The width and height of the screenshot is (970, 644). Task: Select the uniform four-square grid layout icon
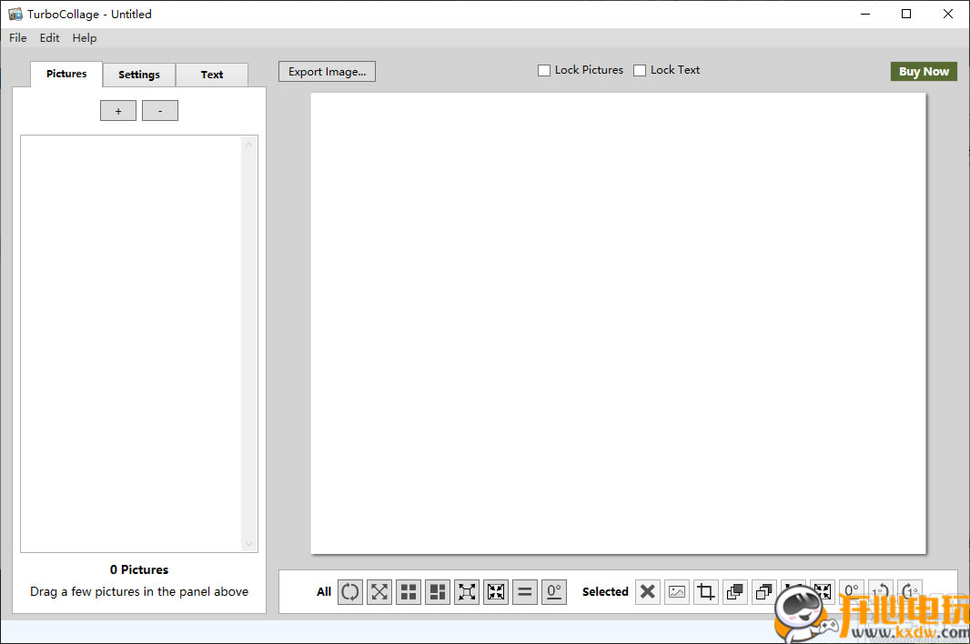coord(409,592)
